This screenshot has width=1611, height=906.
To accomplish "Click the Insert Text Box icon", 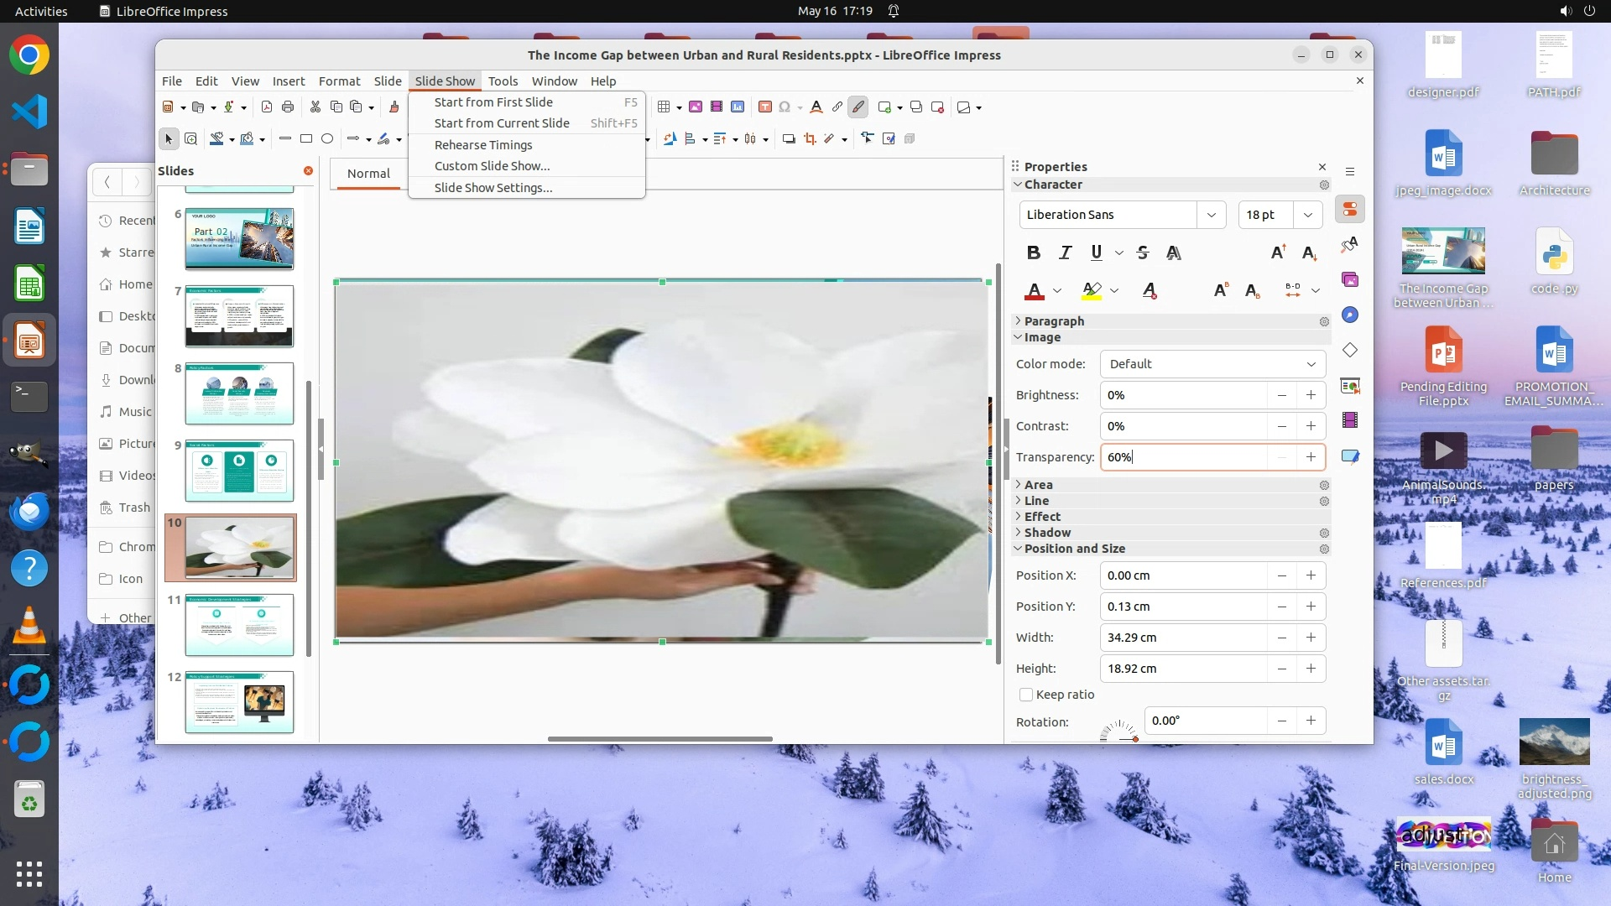I will pos(764,107).
